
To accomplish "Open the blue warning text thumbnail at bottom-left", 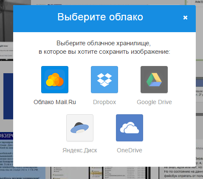I will tap(6, 155).
